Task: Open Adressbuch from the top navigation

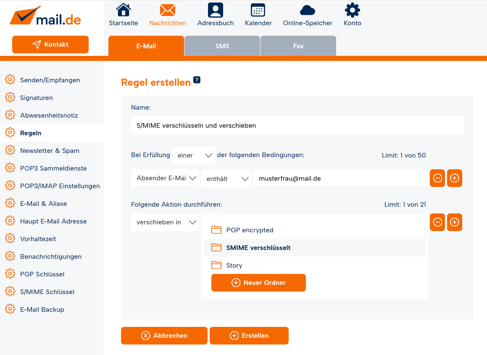Action: tap(215, 10)
